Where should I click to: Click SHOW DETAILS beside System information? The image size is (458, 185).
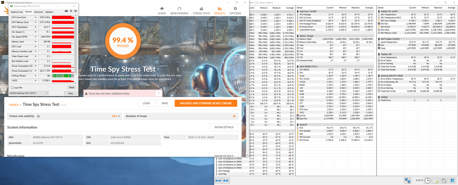point(224,127)
